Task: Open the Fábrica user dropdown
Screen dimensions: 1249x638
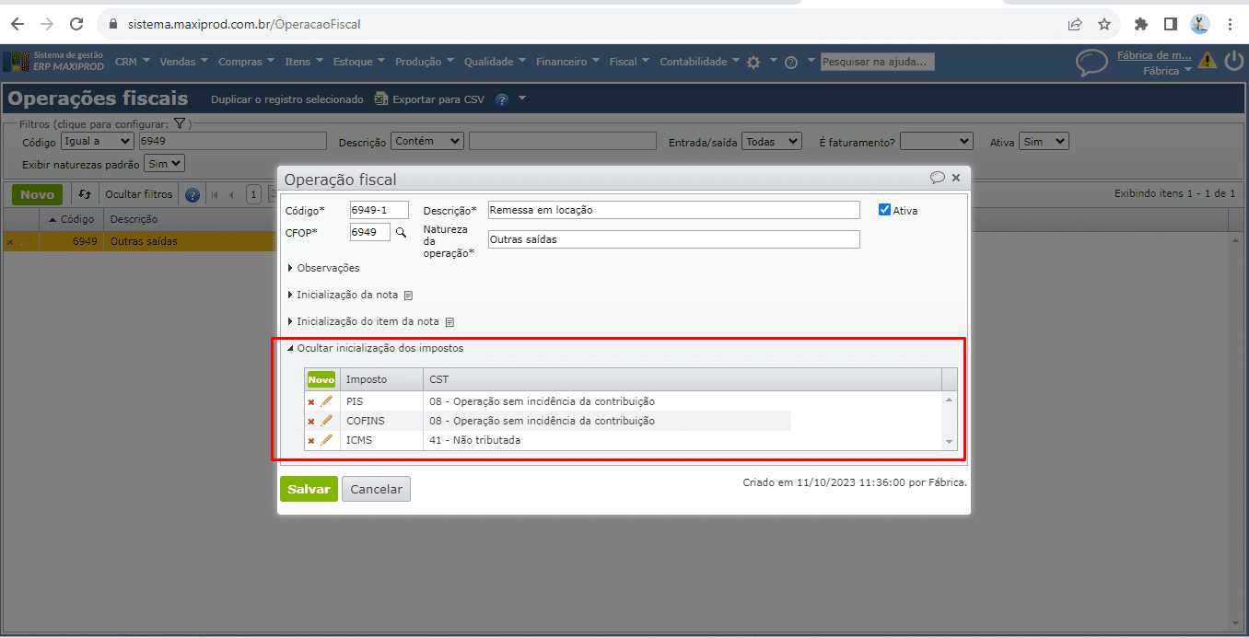Action: 1167,71
